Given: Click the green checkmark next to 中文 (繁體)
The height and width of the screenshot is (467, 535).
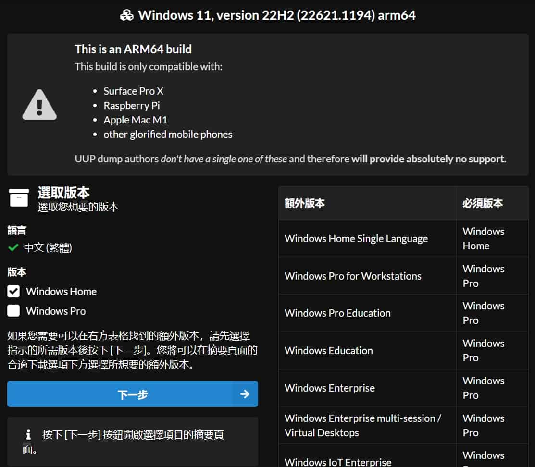Looking at the screenshot, I should (13, 248).
